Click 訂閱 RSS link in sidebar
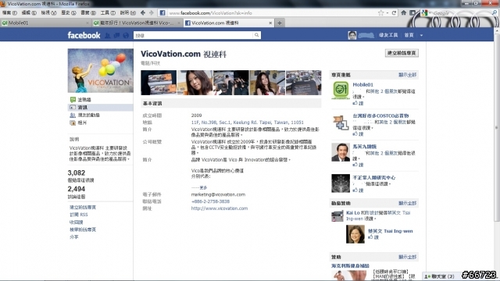This screenshot has width=500, height=281. coord(78,215)
